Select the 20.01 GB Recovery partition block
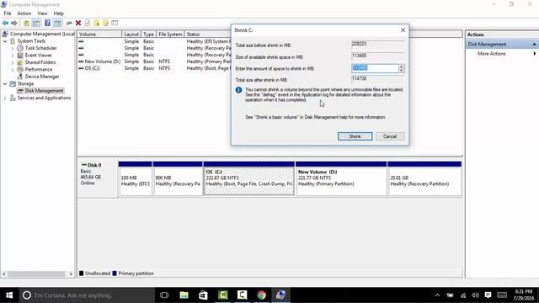Screen dimensions: 539x303 424,178
